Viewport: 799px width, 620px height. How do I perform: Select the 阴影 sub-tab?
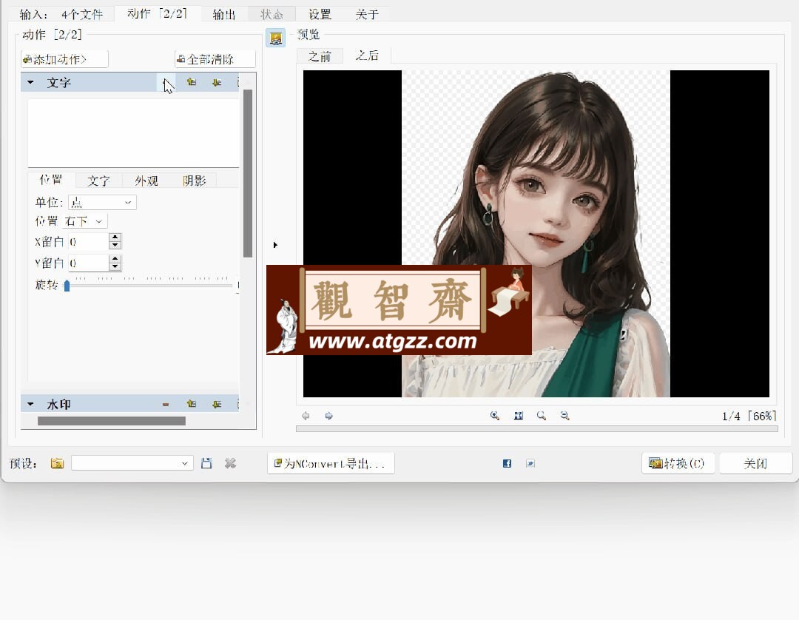(x=194, y=181)
